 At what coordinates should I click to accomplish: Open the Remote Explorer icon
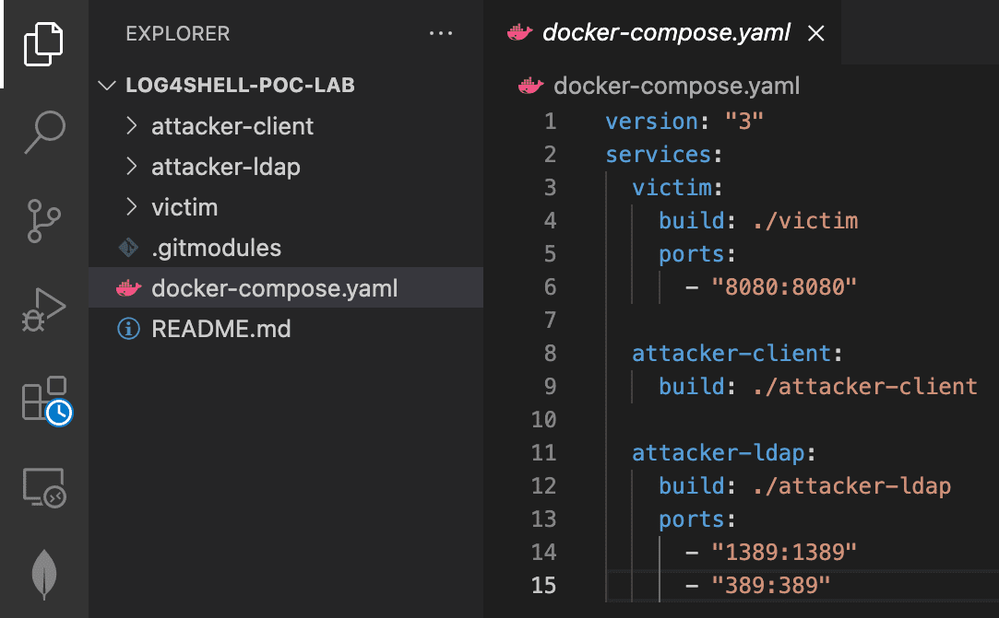coord(45,488)
